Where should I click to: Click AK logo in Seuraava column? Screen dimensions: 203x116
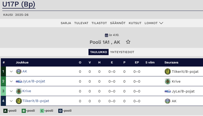coord(168,101)
